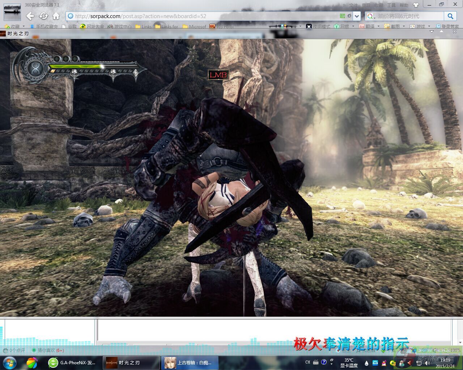Toggle the CH input language indicator
Image resolution: width=463 pixels, height=370 pixels.
pos(307,362)
